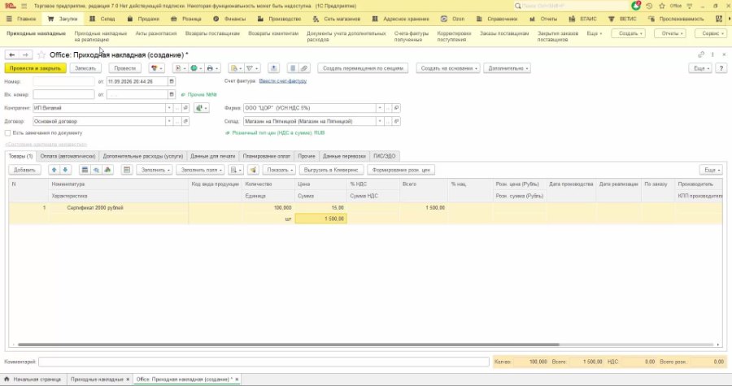
Task: Switch to 'Дополнительные расходы (услуги)' tab
Action: coord(143,156)
